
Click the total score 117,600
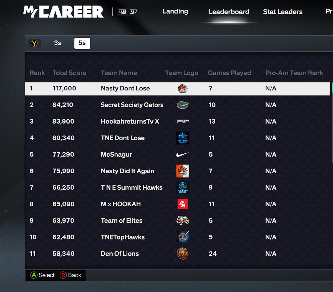tap(64, 88)
